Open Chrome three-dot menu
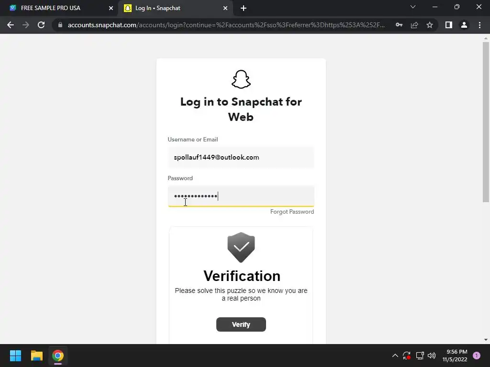Screen dimensions: 490x367 pyautogui.click(x=479, y=25)
